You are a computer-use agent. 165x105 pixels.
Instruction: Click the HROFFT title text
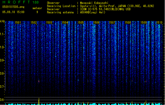click(16, 2)
